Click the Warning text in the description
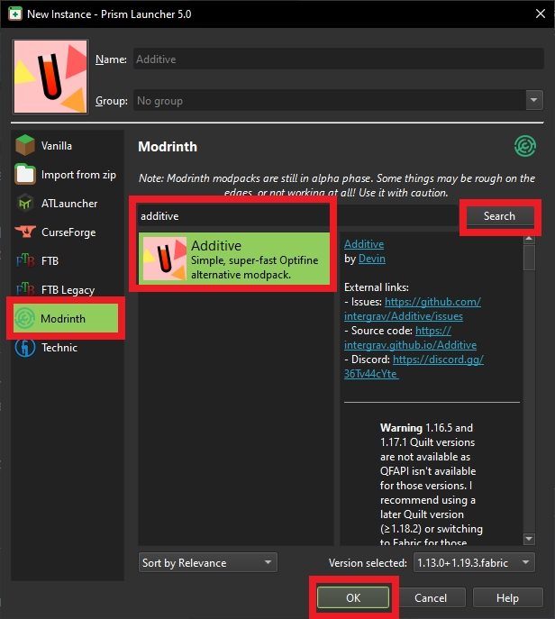 (401, 428)
